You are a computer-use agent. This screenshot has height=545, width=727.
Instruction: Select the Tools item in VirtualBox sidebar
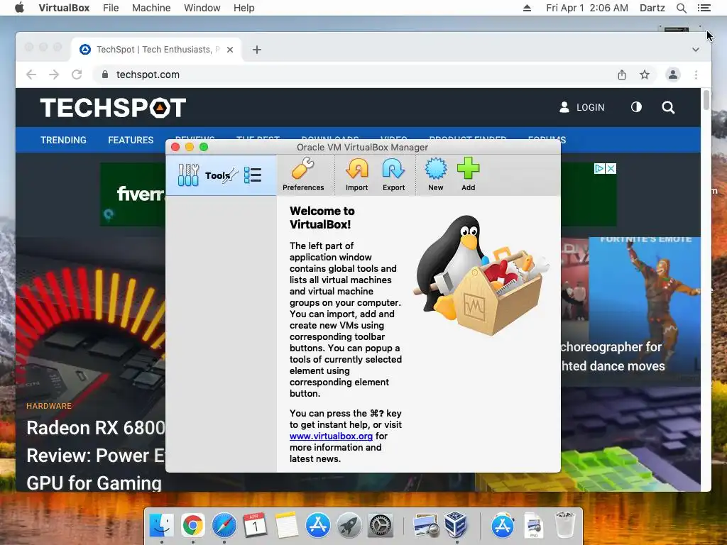(x=221, y=175)
